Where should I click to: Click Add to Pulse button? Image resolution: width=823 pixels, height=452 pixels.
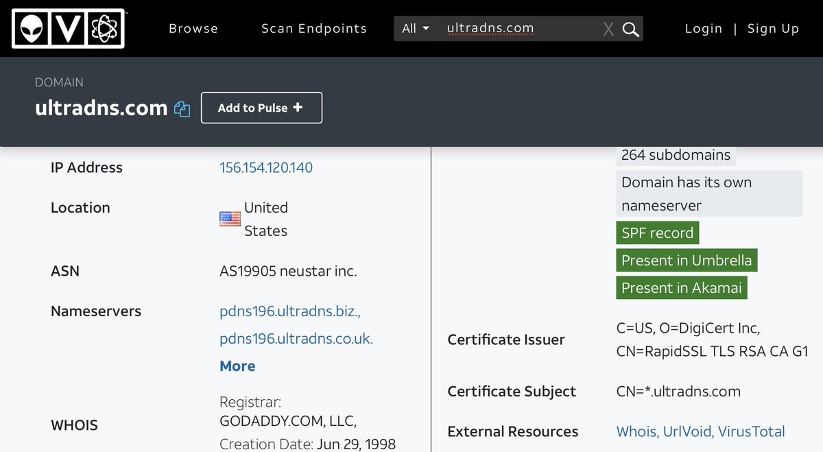[261, 108]
